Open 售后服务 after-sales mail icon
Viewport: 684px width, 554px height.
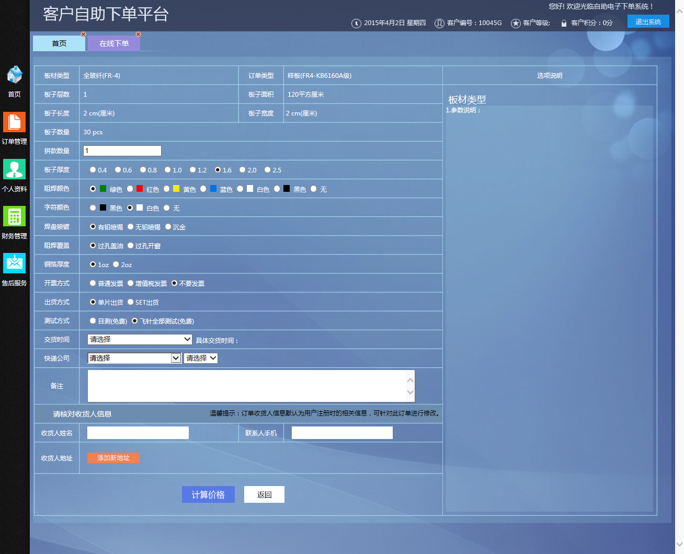[x=14, y=263]
